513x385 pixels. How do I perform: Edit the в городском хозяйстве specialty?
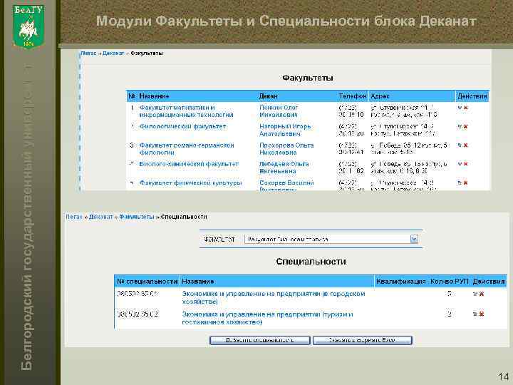pyautogui.click(x=475, y=294)
